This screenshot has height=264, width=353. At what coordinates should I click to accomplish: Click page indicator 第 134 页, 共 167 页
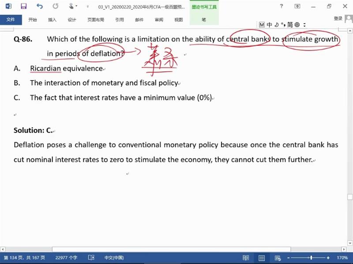tap(24, 258)
